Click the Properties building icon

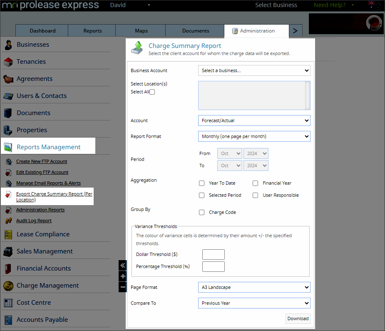click(x=8, y=130)
